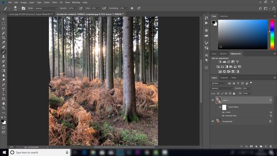
Task: Toggle lock position in Layers panel
Action: tap(226, 94)
